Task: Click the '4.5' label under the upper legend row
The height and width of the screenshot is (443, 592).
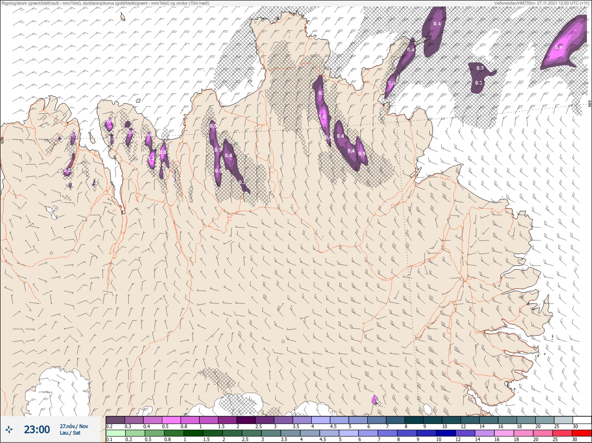Action: click(x=333, y=426)
